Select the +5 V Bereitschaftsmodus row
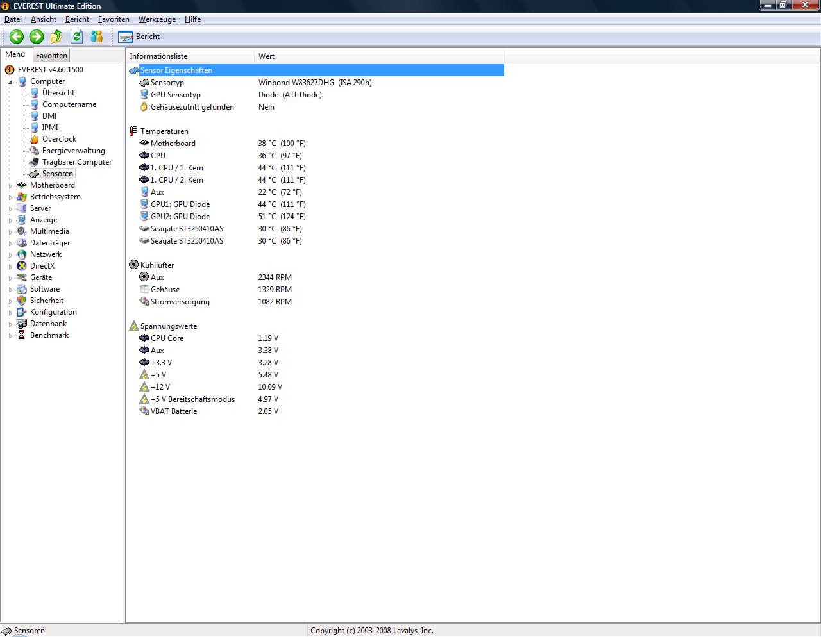The image size is (821, 637). point(316,399)
